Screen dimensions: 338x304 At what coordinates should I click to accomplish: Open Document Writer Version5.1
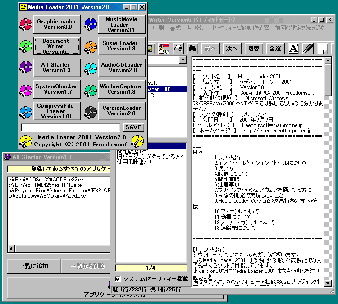(57, 46)
